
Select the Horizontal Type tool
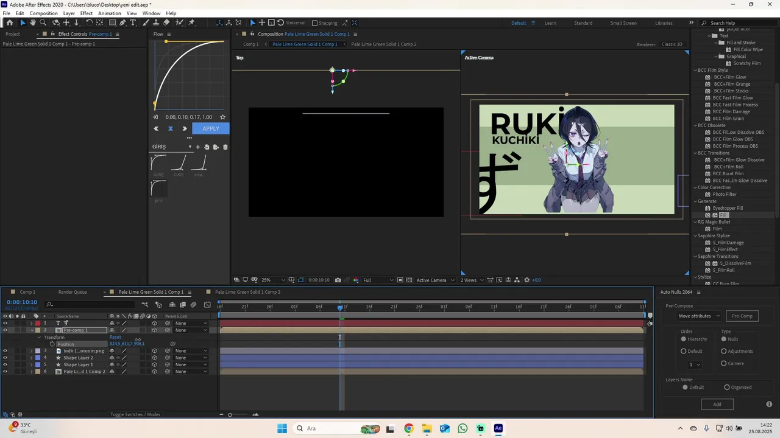133,23
